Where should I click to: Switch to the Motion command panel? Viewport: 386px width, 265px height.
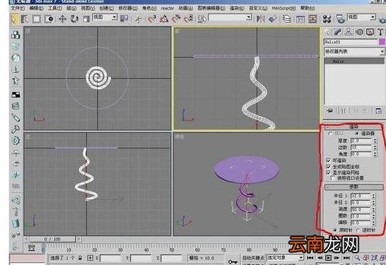click(360, 32)
